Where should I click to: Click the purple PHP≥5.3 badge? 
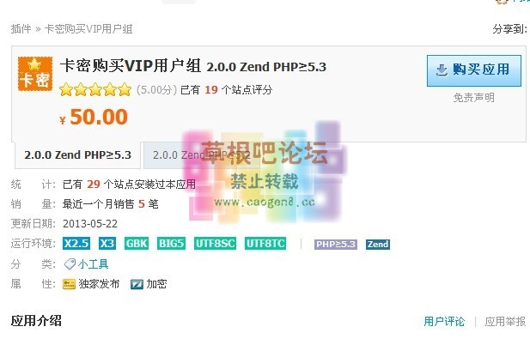click(x=336, y=244)
